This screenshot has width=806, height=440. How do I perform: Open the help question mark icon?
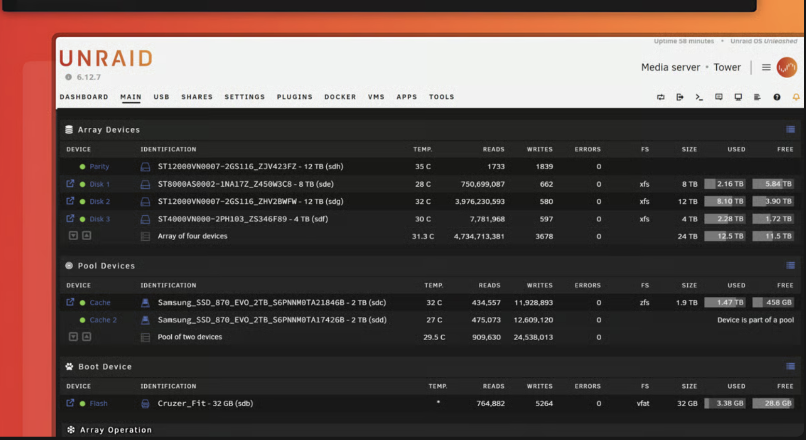click(x=777, y=97)
